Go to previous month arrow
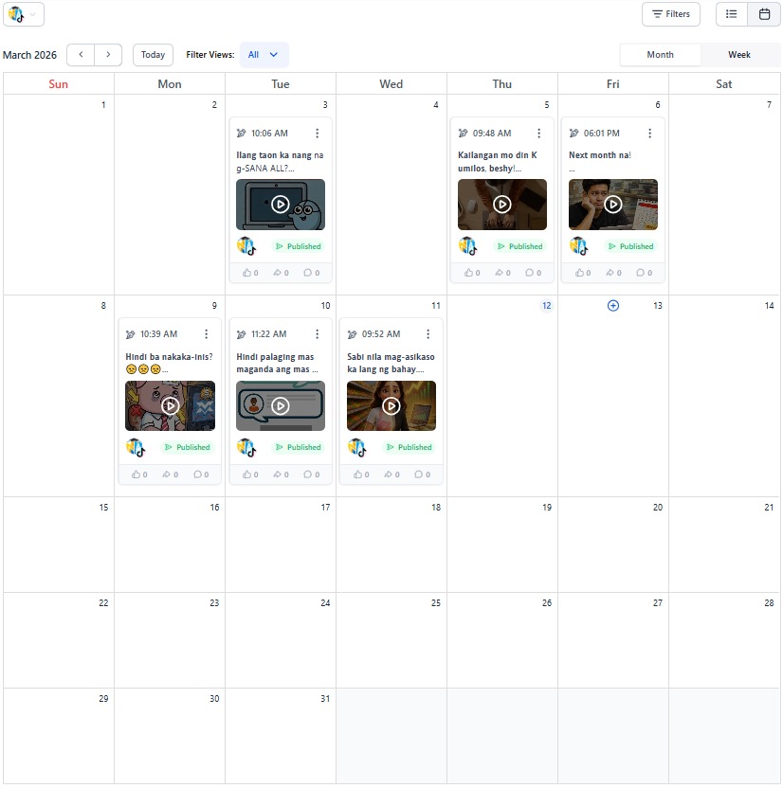 click(81, 55)
